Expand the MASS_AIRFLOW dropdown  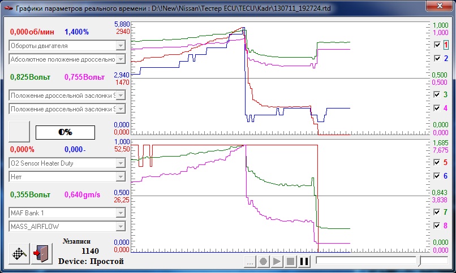pos(121,226)
